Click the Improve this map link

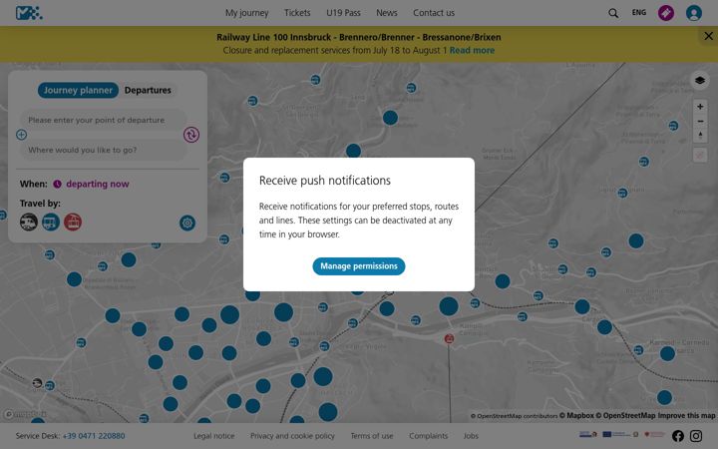click(x=686, y=415)
